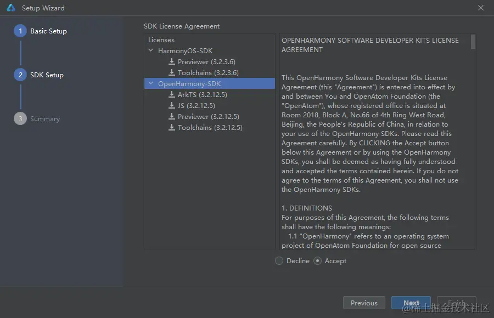Click the Finish button
The image size is (494, 318).
(457, 303)
